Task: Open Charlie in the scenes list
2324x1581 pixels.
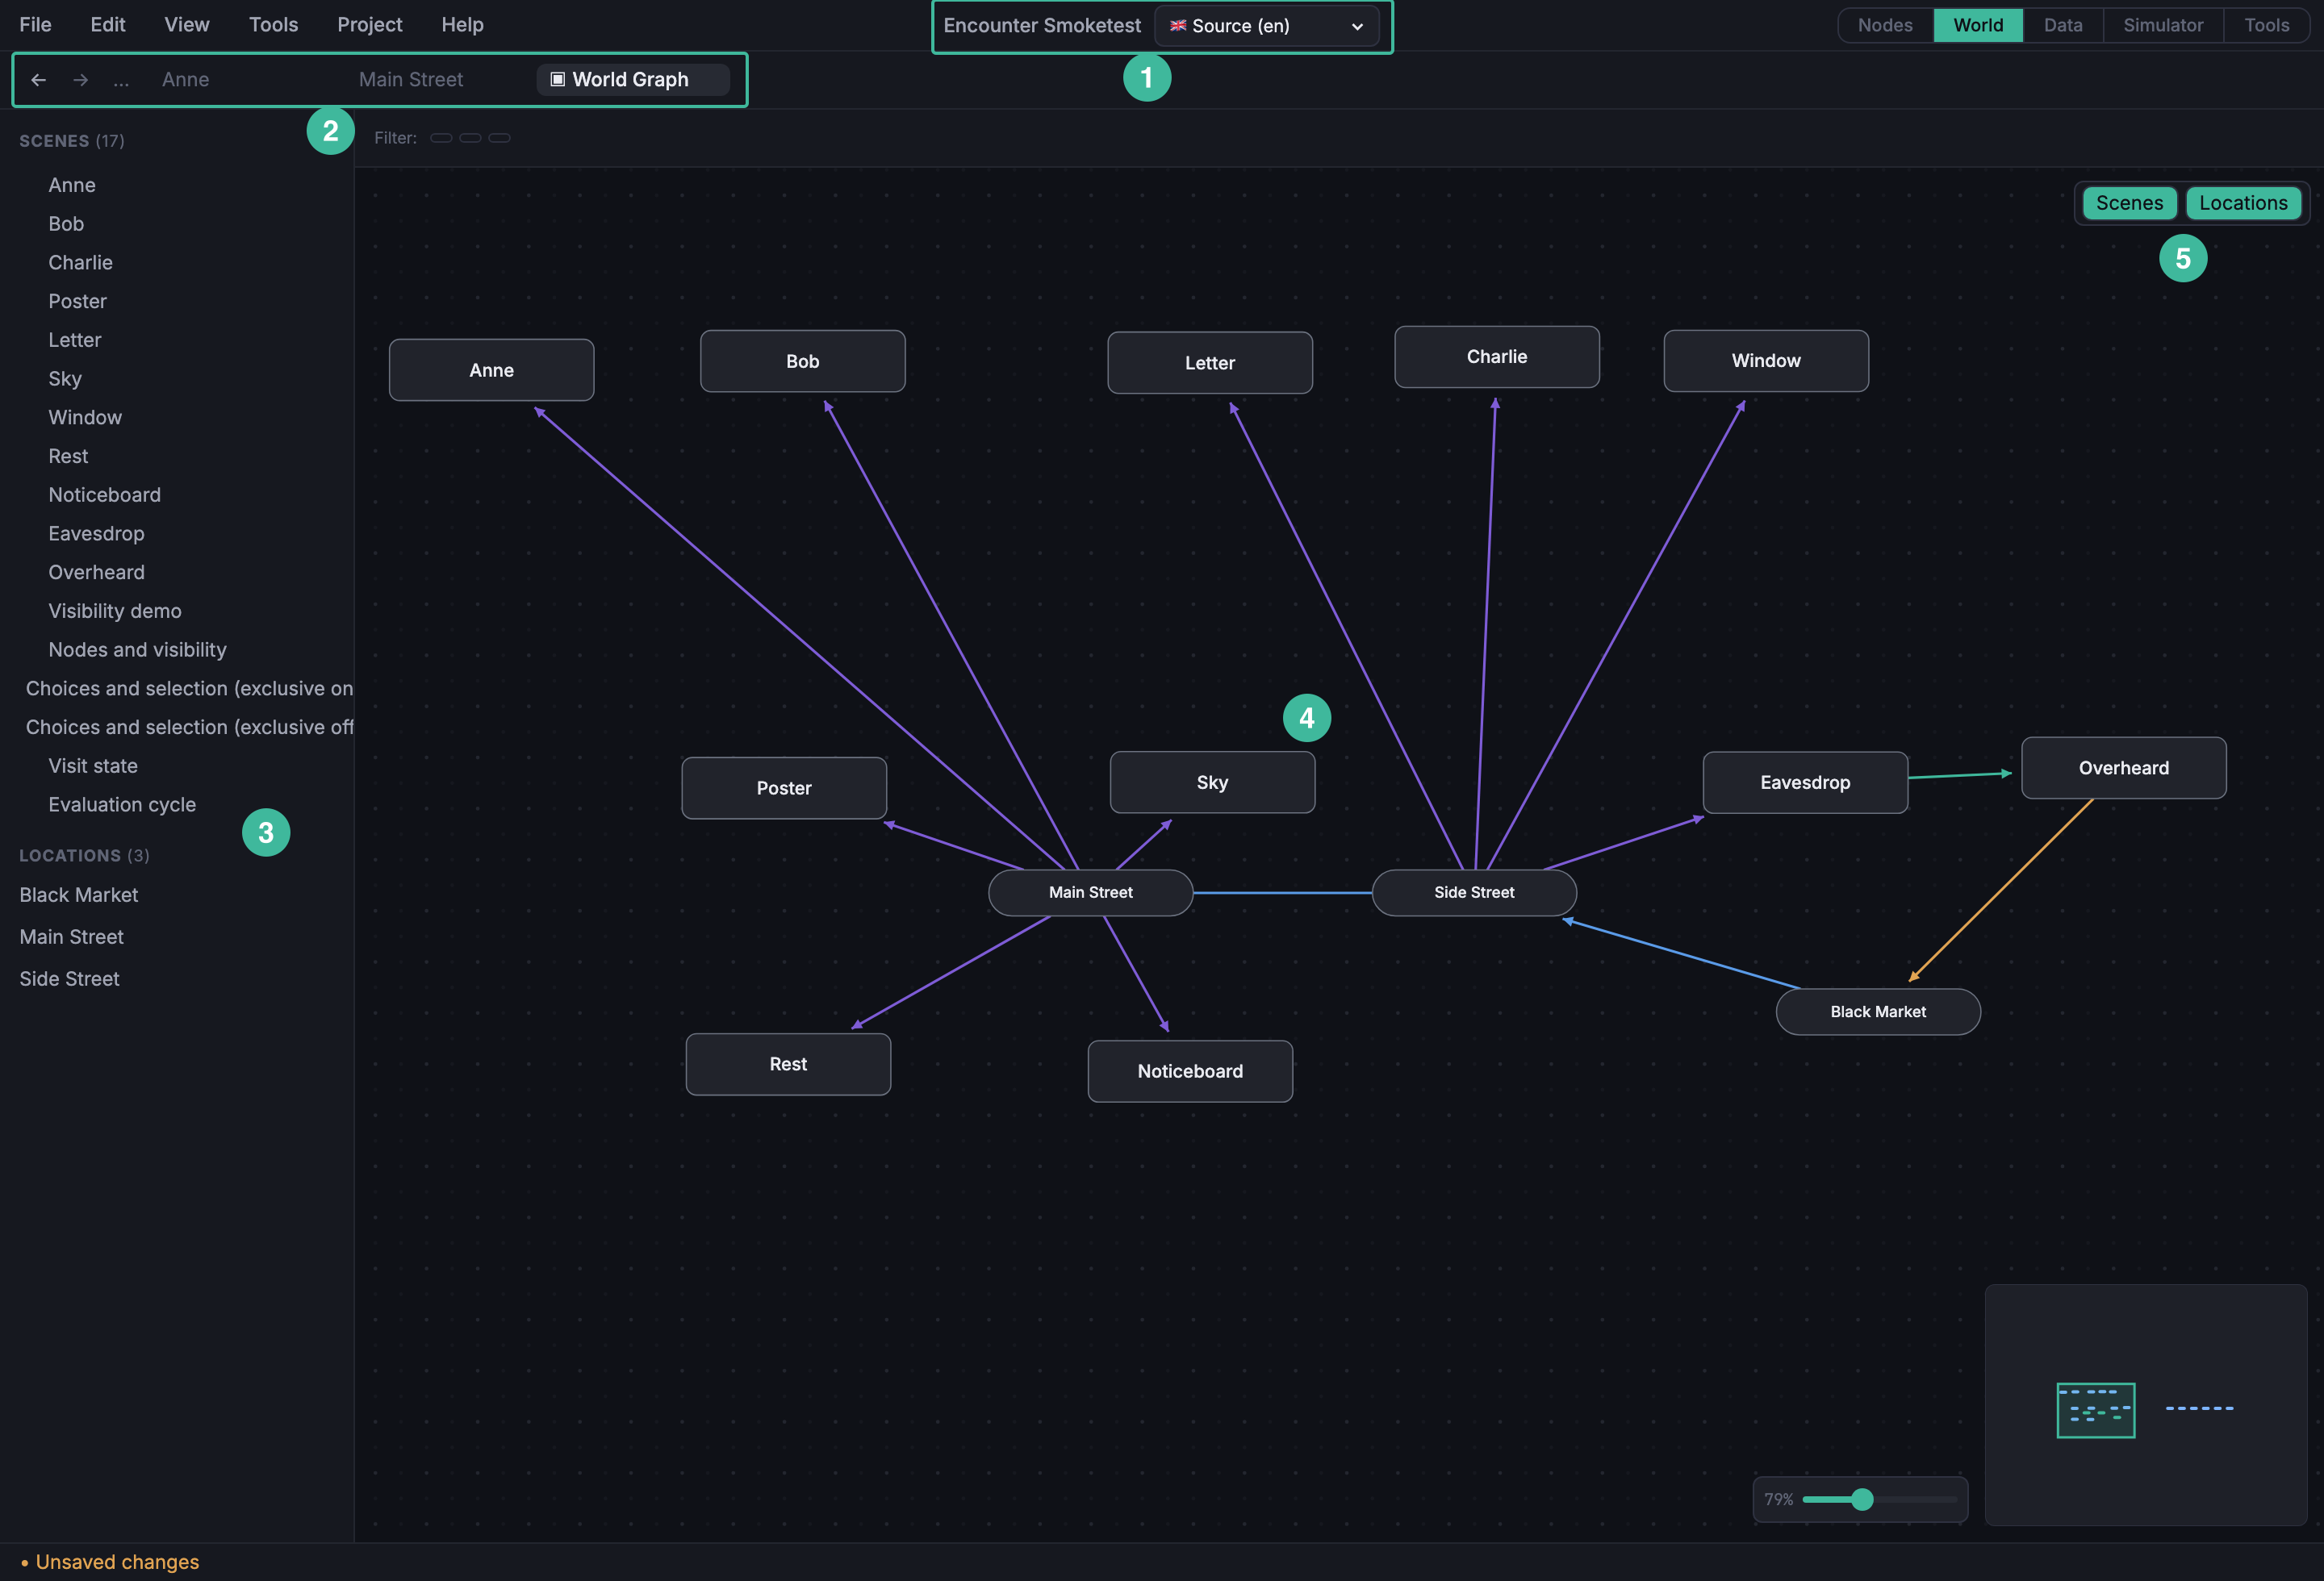Action: tap(80, 263)
